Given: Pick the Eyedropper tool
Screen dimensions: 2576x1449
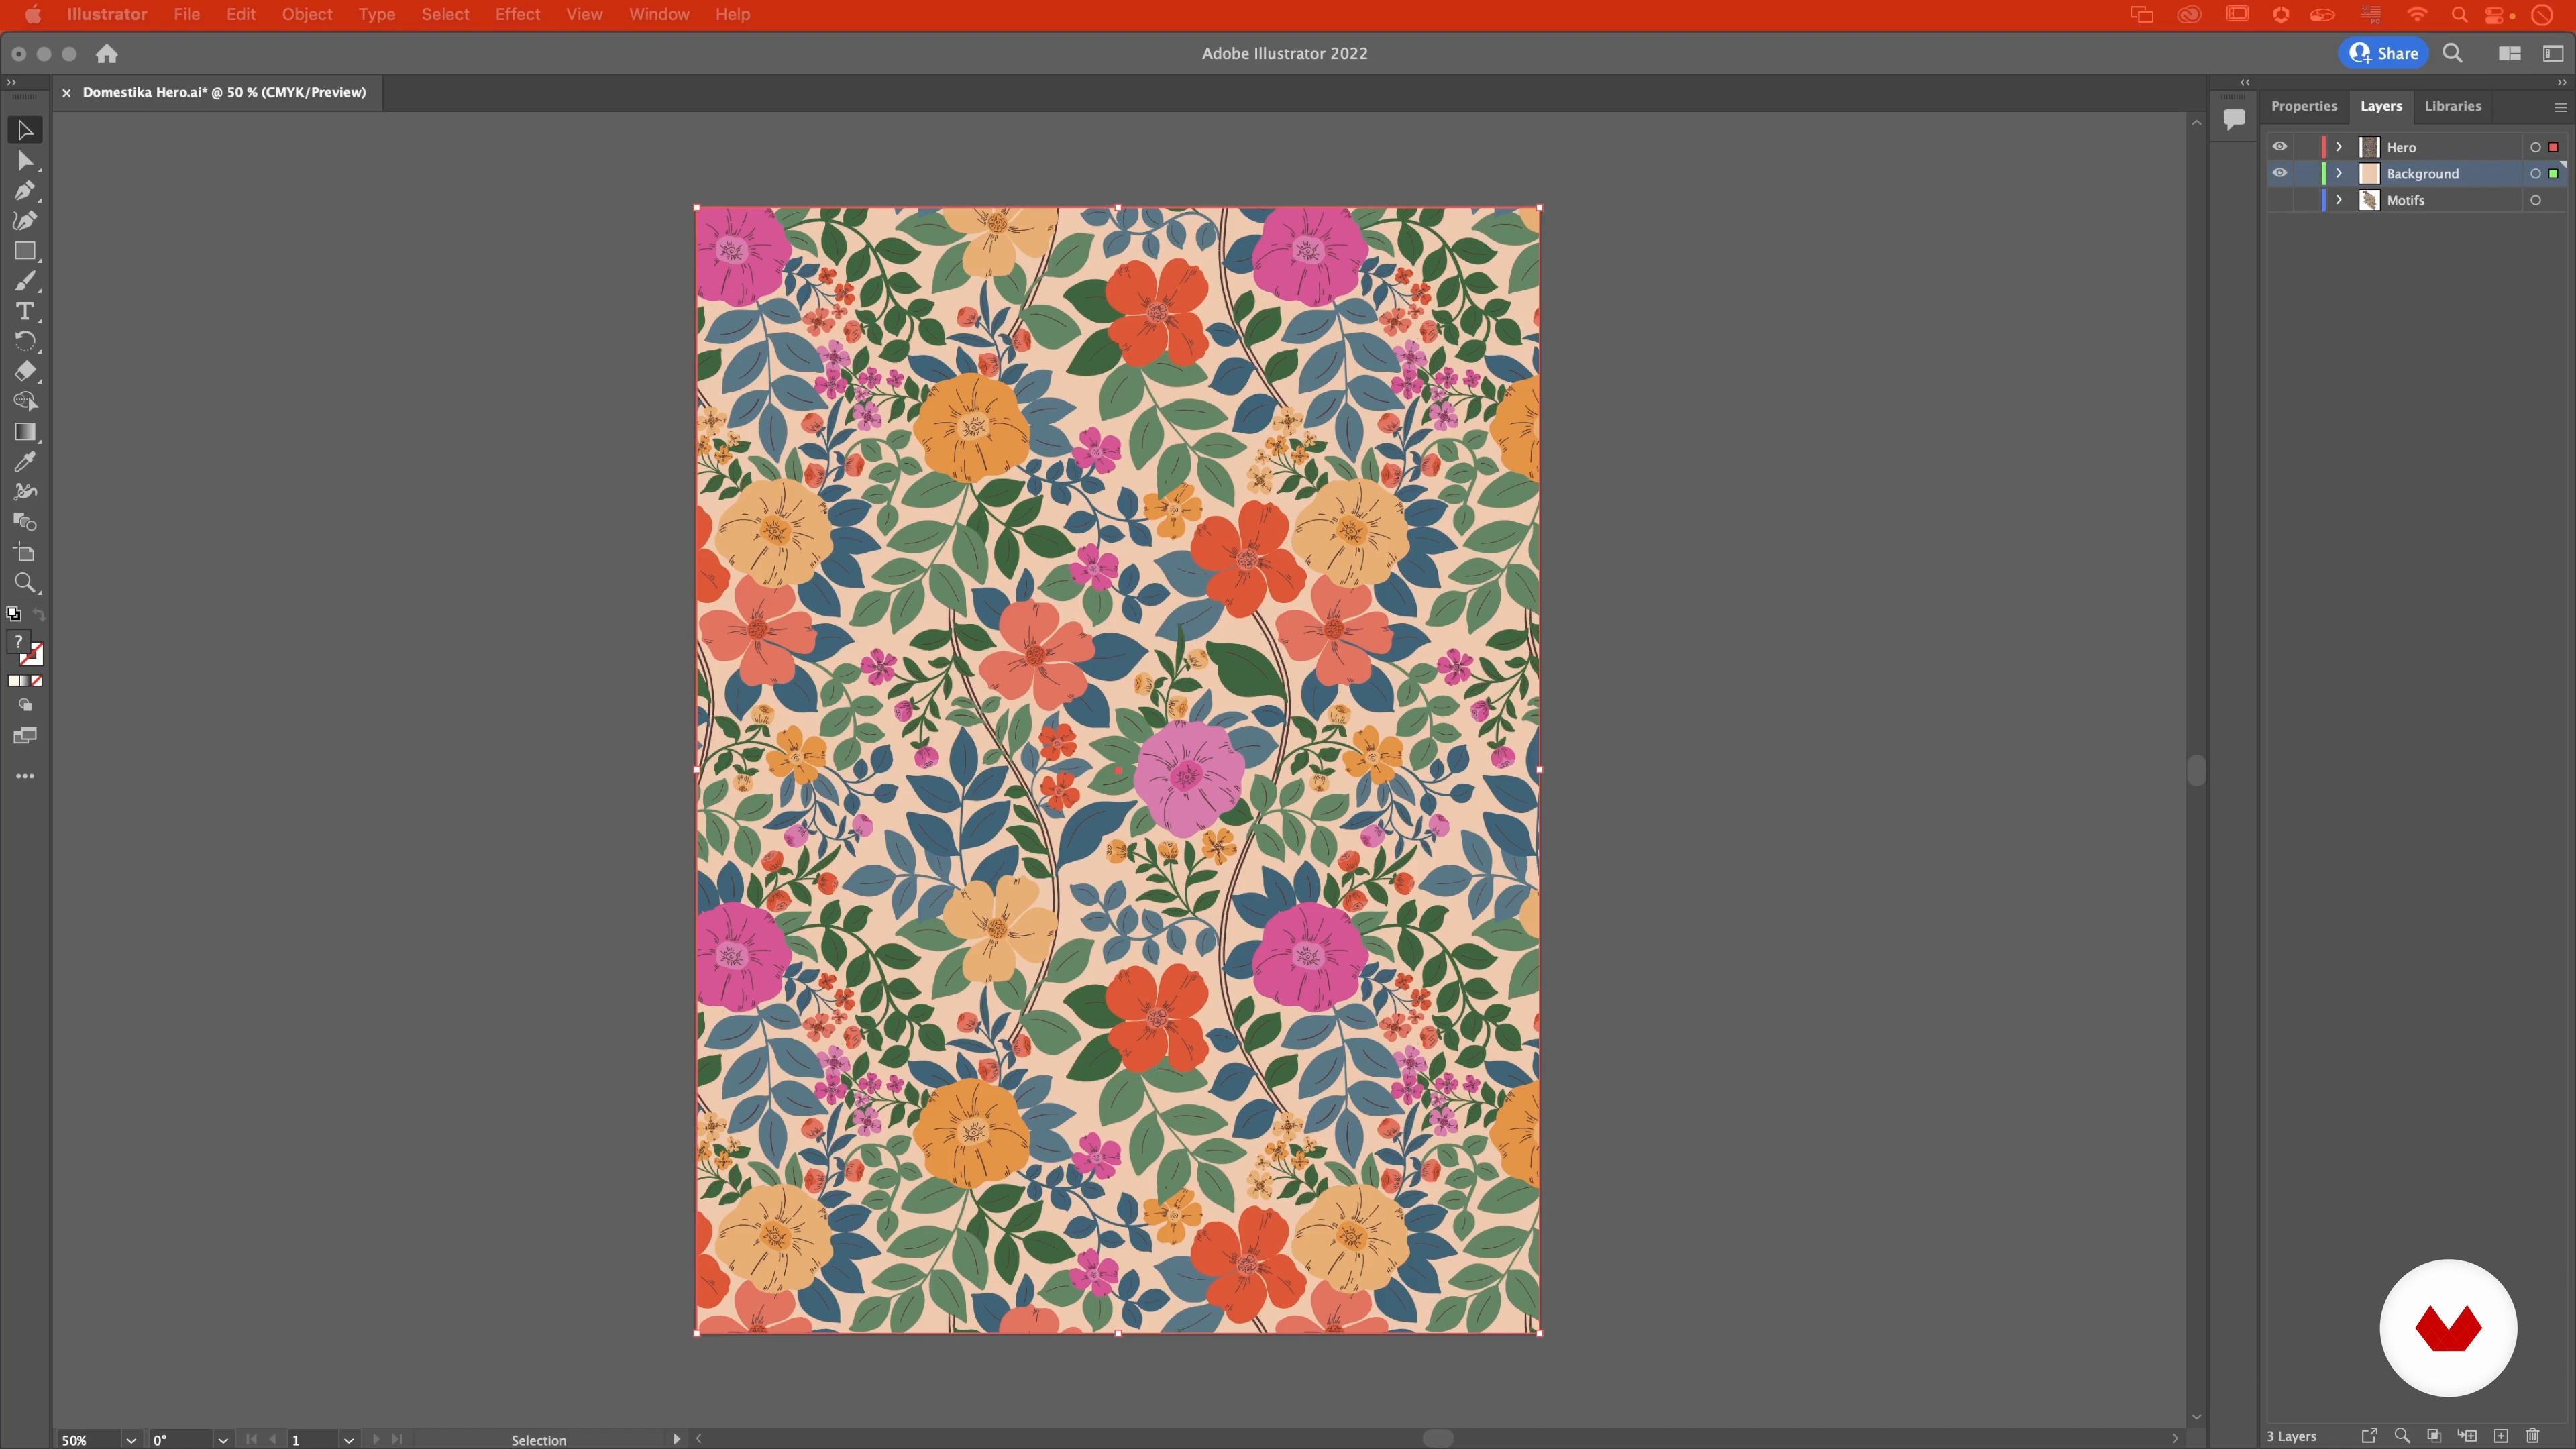Looking at the screenshot, I should click(x=24, y=462).
